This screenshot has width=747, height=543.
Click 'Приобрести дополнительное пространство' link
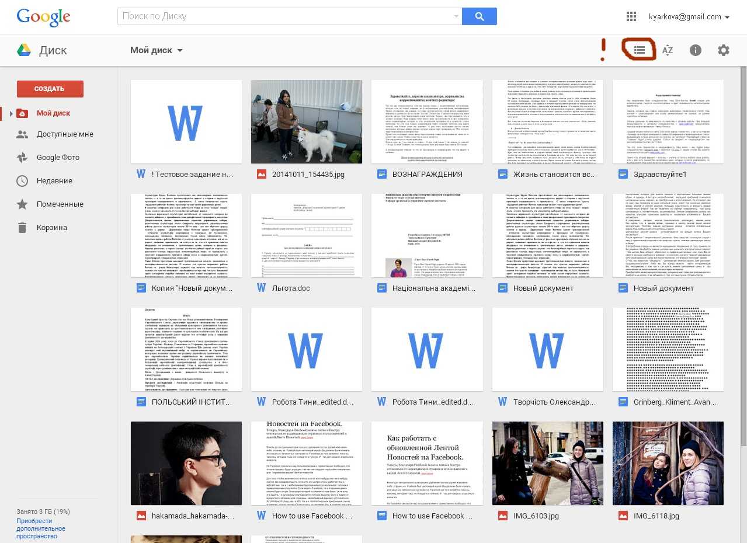coord(41,528)
